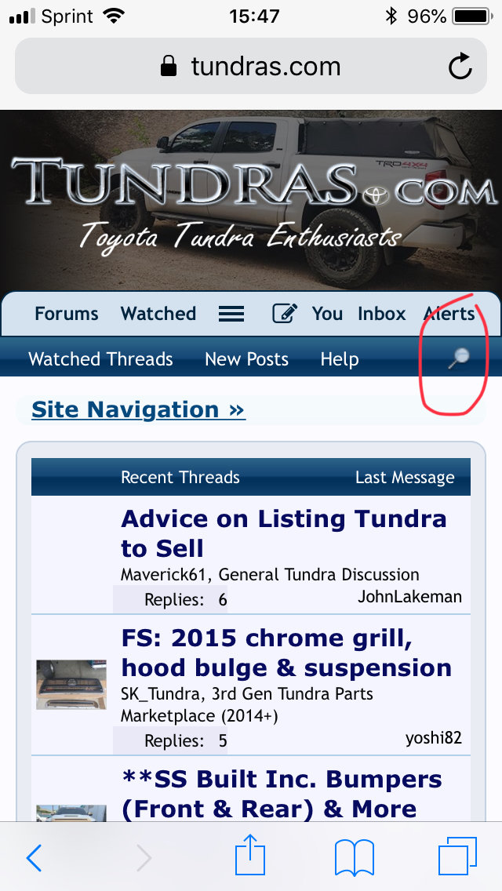Viewport: 502px width, 891px height.
Task: View New Posts
Action: tap(247, 359)
